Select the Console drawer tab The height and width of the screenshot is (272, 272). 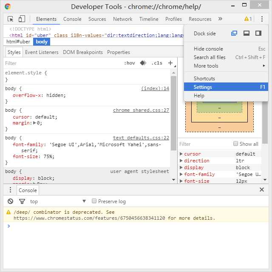(x=28, y=190)
